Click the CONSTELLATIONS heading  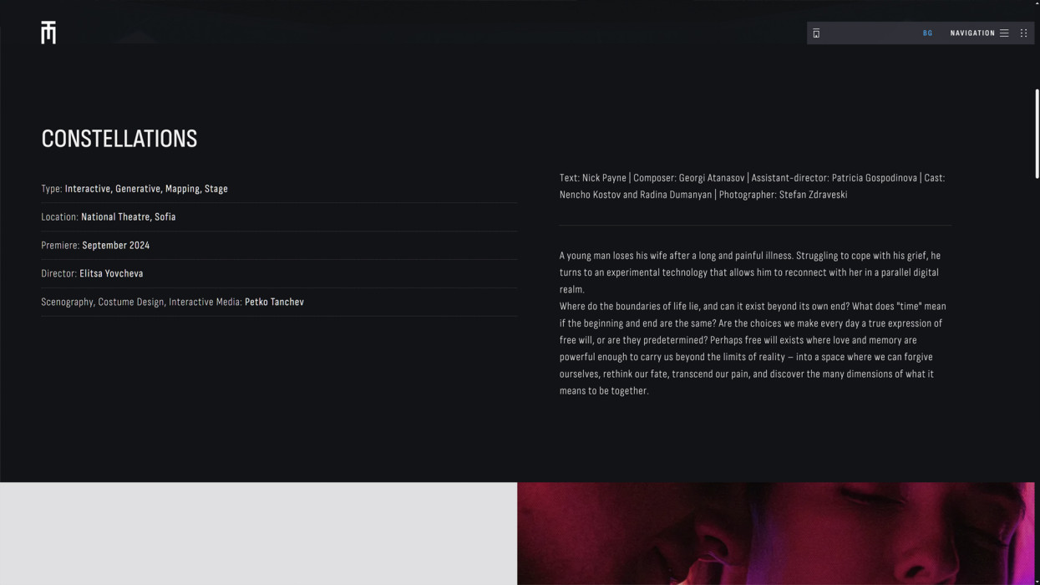pos(119,139)
